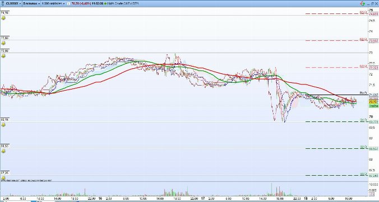Click date marker 17 on time axis
Viewport: 379px width, 202px height.
pos(203,199)
